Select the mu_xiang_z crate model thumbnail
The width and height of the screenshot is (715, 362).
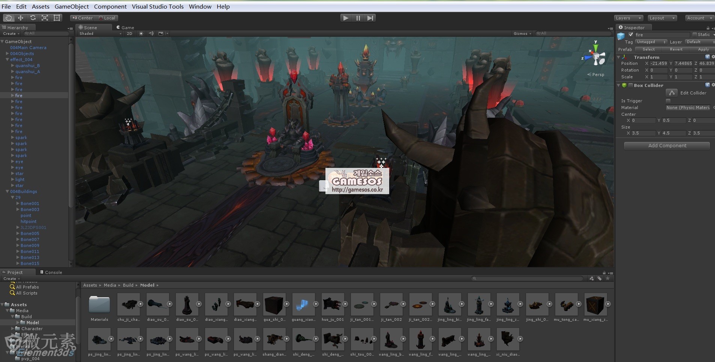(595, 304)
